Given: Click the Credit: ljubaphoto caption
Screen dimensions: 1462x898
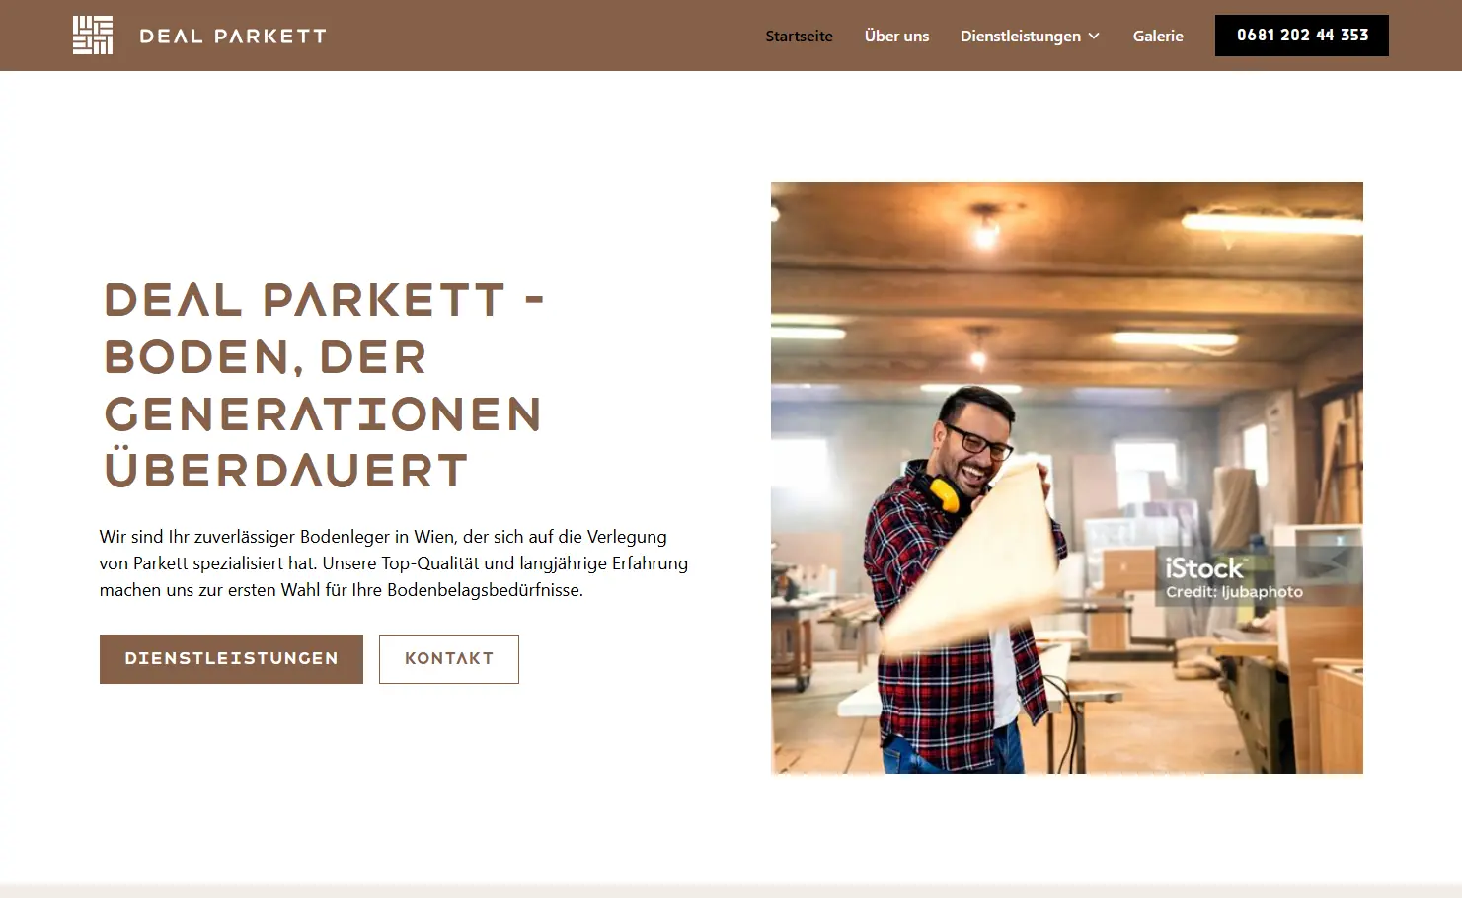Looking at the screenshot, I should pyautogui.click(x=1234, y=592).
